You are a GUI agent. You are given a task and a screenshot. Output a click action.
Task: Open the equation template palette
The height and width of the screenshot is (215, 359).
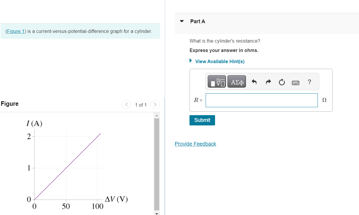216,81
